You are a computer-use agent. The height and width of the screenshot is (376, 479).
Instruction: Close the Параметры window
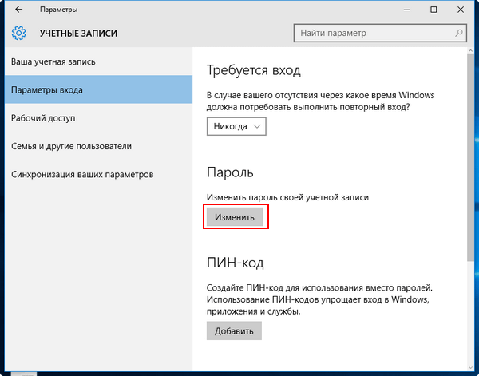coord(461,10)
